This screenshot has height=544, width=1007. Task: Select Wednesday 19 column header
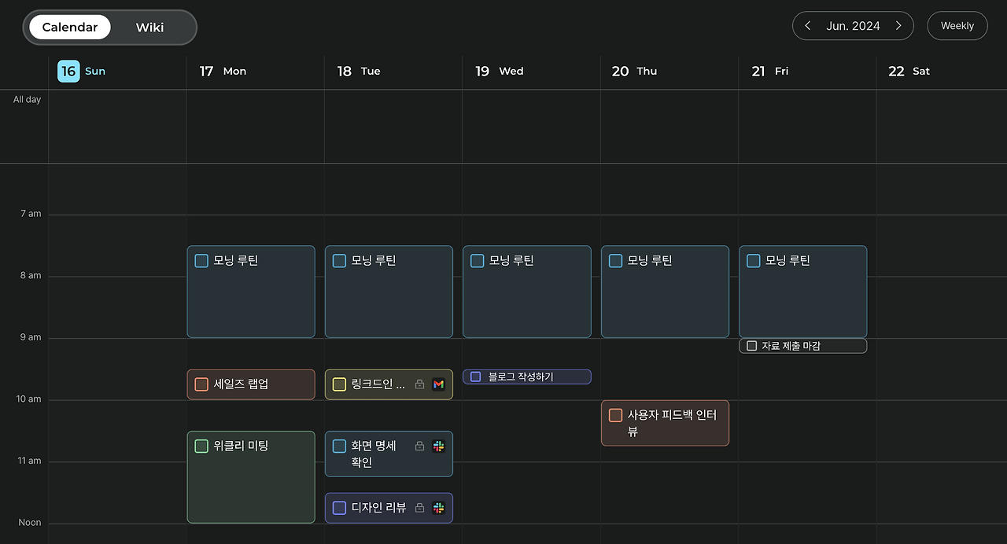coord(499,71)
